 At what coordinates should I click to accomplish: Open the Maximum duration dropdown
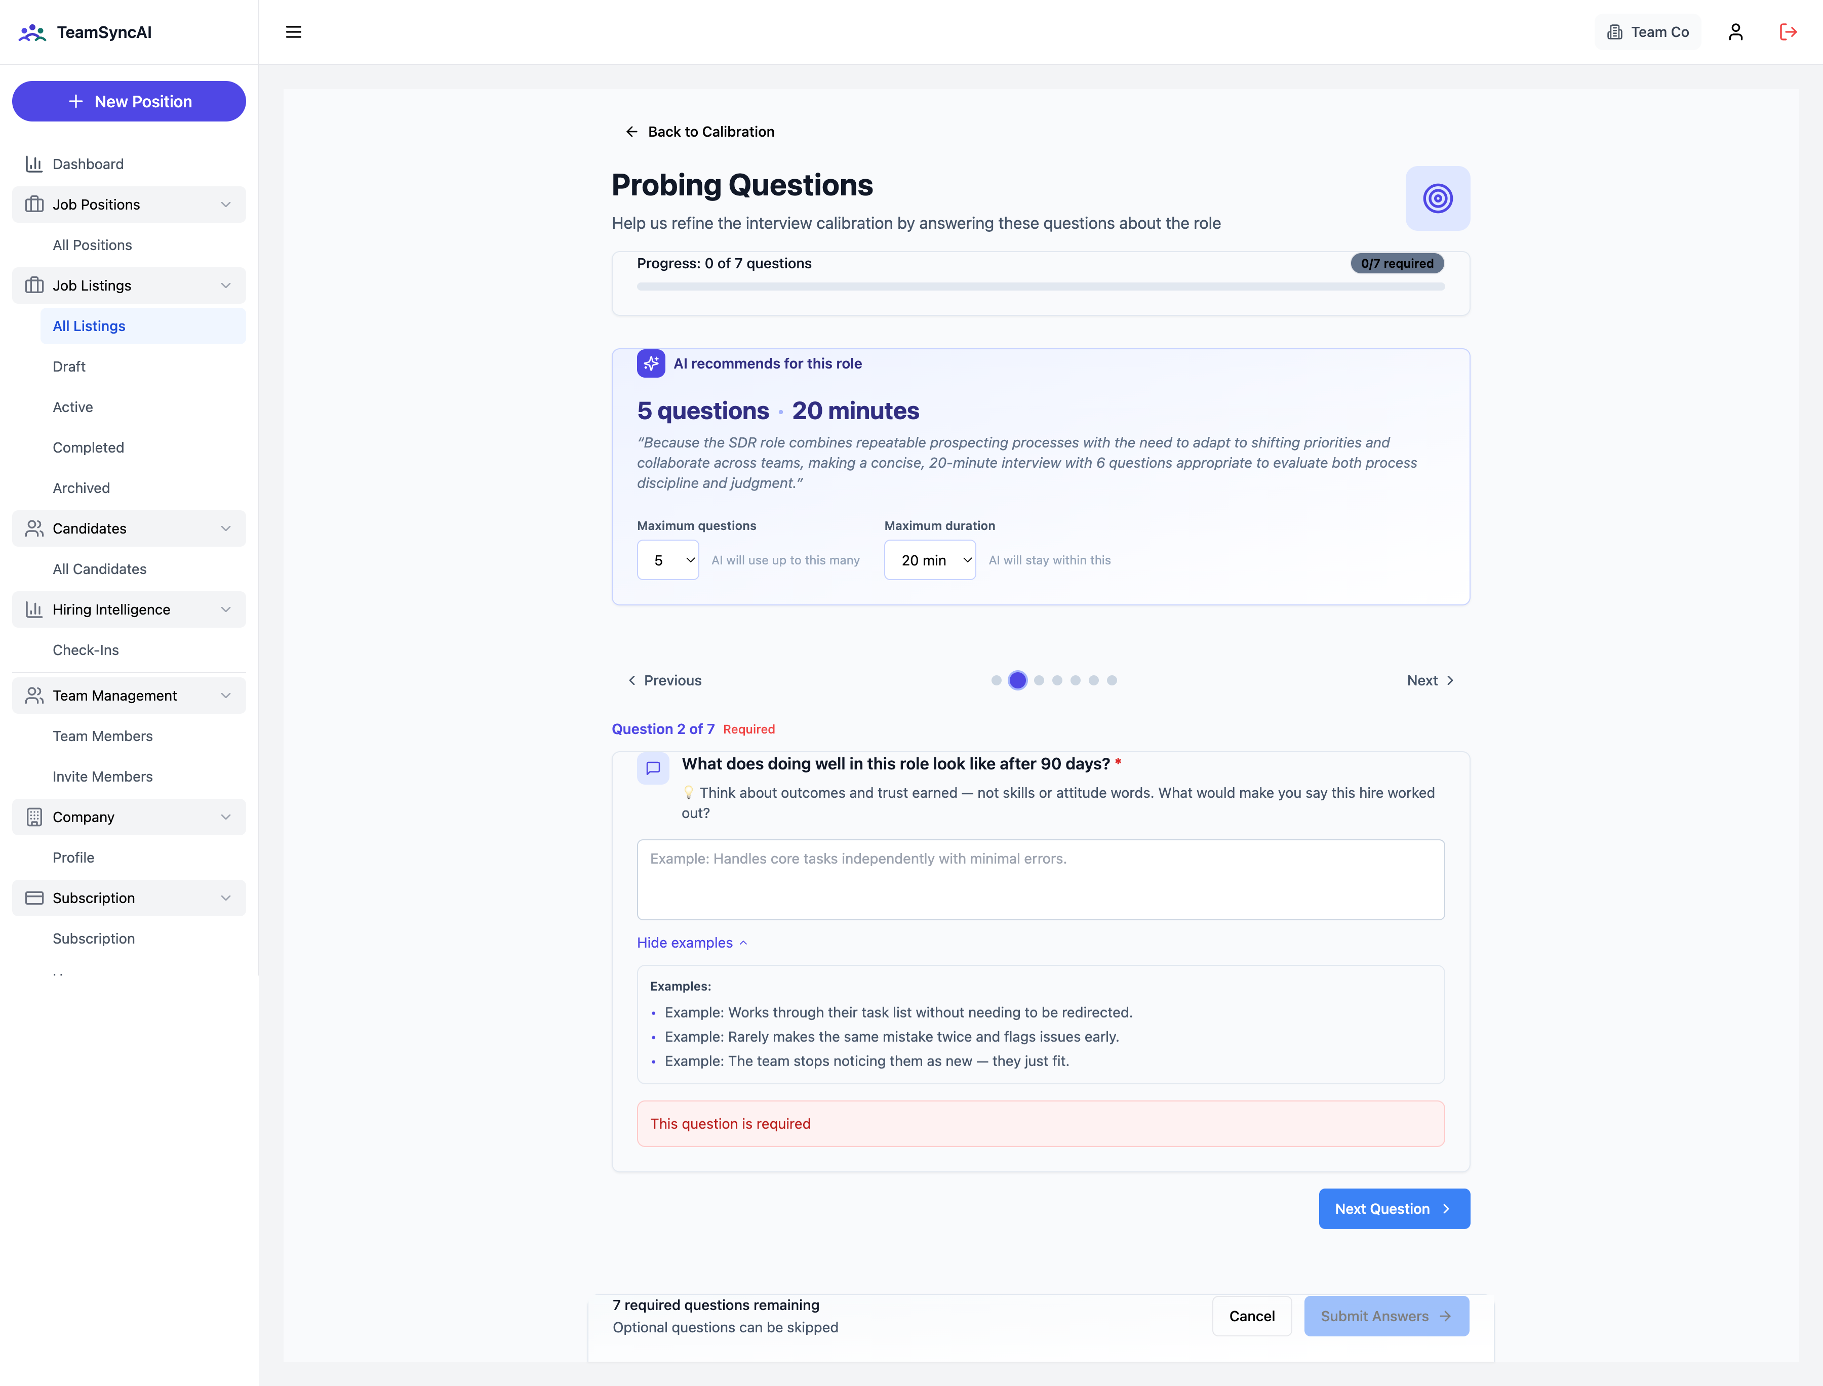pyautogui.click(x=929, y=560)
